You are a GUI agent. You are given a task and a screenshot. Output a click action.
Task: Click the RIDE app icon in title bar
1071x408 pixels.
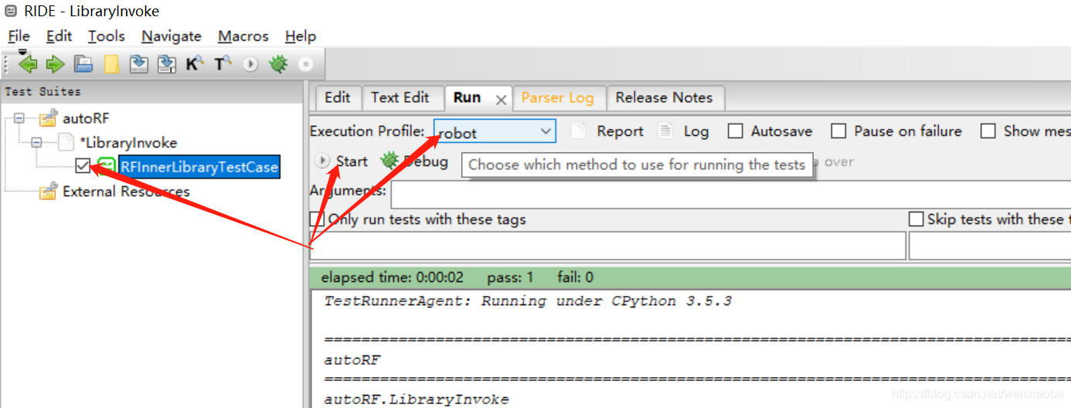pyautogui.click(x=11, y=12)
